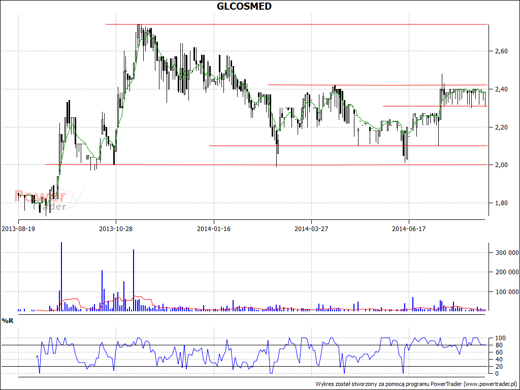Select the 2014-01-16 date label
520x390 pixels.
(214, 229)
